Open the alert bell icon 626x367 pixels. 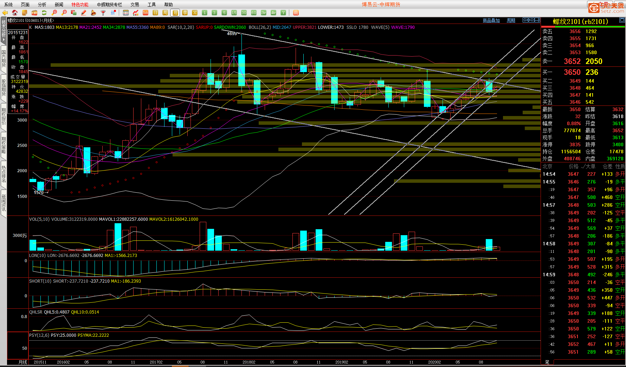pyautogui.click(x=93, y=13)
